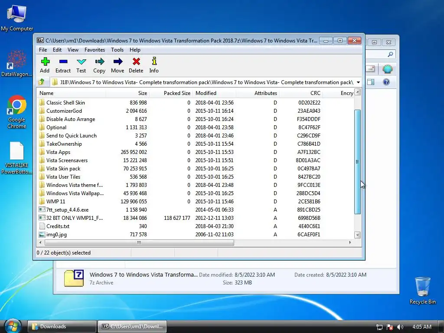Sort by Name column header
This screenshot has width=444, height=333.
[x=71, y=93]
